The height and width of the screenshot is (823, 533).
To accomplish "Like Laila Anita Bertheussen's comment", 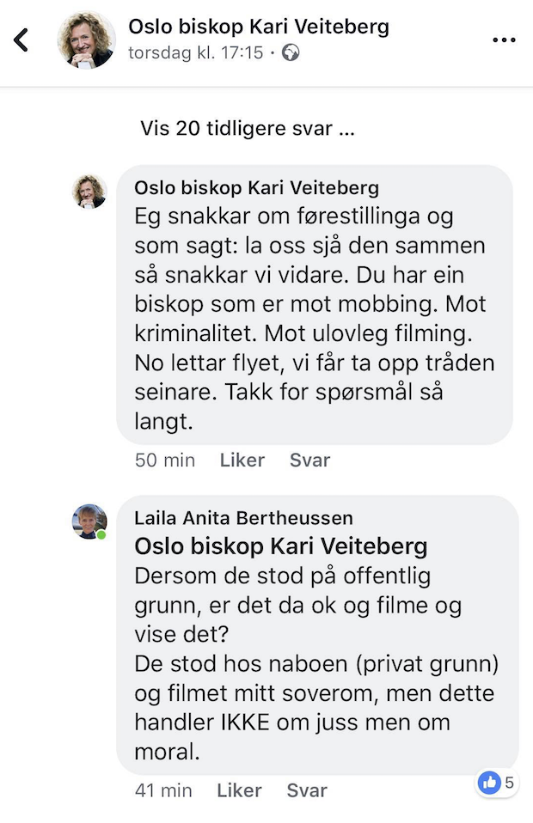I will click(x=239, y=790).
